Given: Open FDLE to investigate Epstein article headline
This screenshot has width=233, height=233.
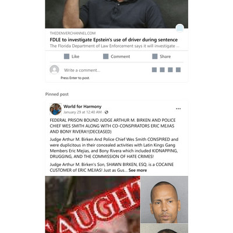Looking at the screenshot, I should (114, 40).
